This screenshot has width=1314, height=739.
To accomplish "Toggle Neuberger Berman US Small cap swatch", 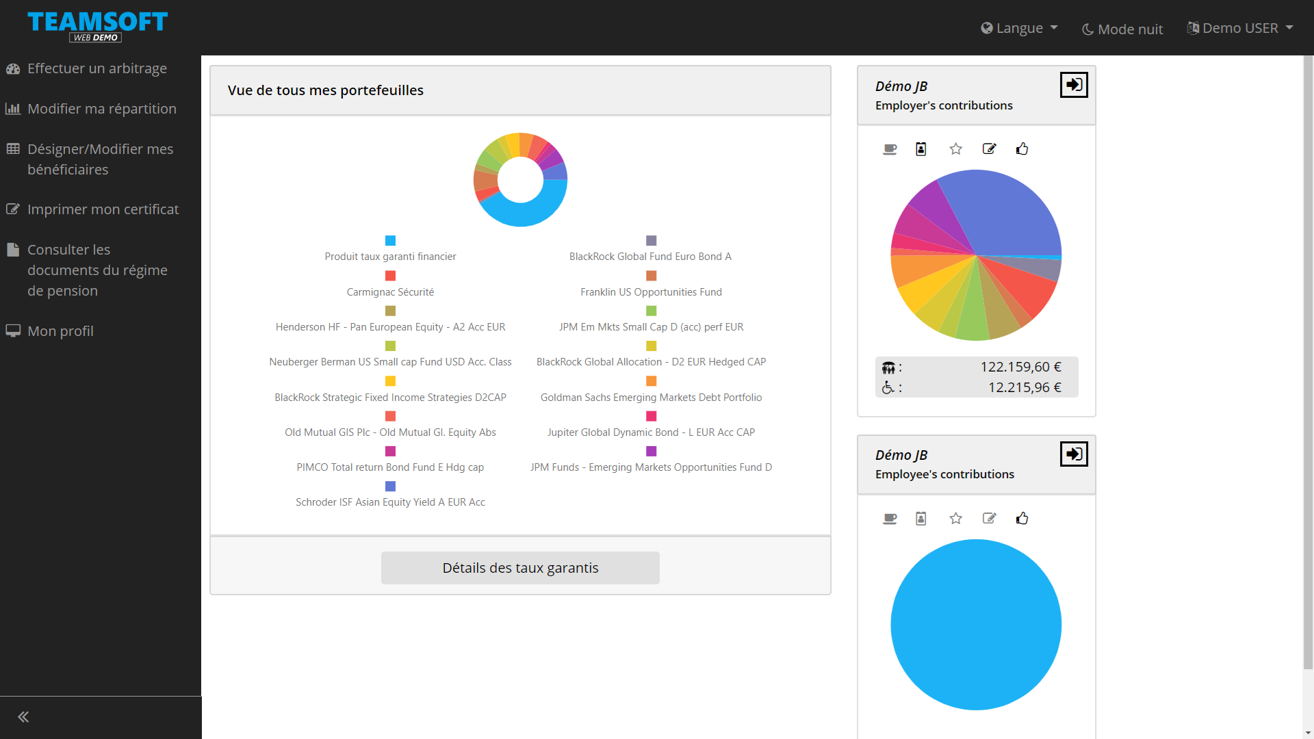I will click(x=390, y=346).
